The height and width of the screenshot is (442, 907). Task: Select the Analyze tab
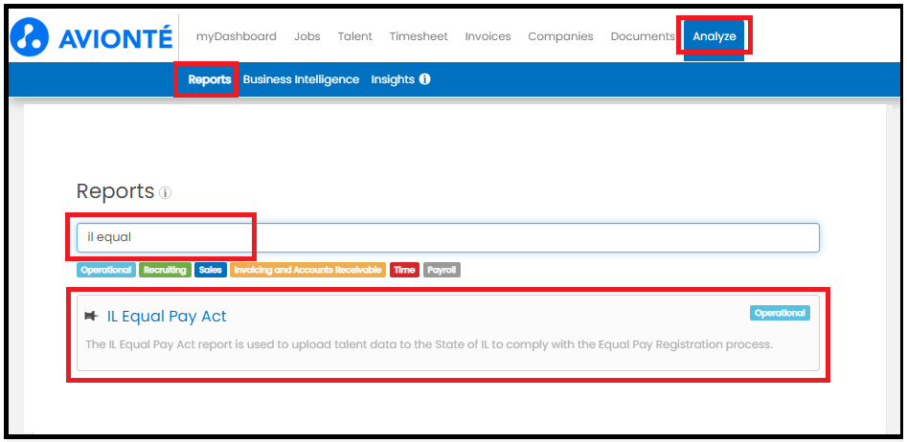coord(714,36)
